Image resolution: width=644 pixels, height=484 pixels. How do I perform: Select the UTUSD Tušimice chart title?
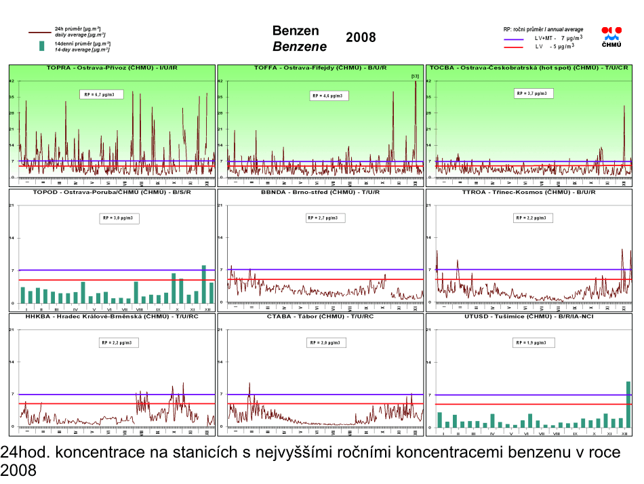coord(529,317)
